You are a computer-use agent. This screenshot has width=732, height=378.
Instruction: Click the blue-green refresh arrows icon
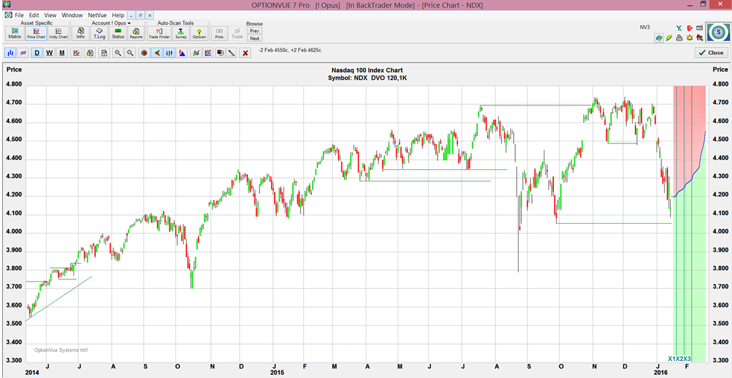tap(659, 37)
